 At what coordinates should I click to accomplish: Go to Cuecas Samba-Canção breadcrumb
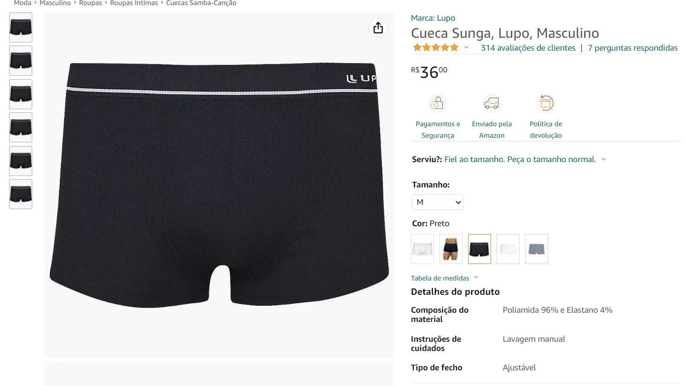point(201,3)
